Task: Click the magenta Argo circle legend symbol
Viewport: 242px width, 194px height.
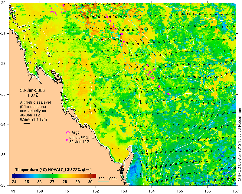Action: click(x=68, y=132)
